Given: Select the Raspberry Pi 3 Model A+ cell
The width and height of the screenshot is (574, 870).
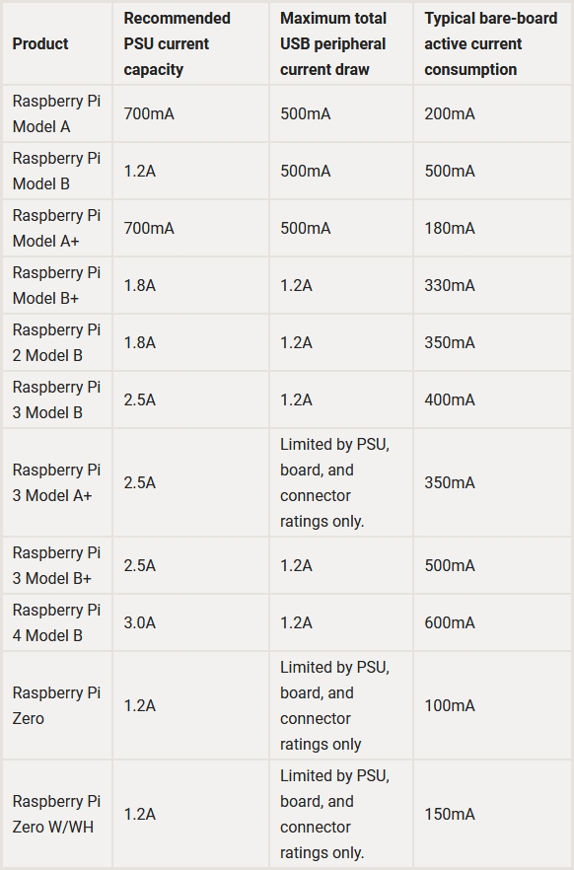Looking at the screenshot, I should pos(56,482).
